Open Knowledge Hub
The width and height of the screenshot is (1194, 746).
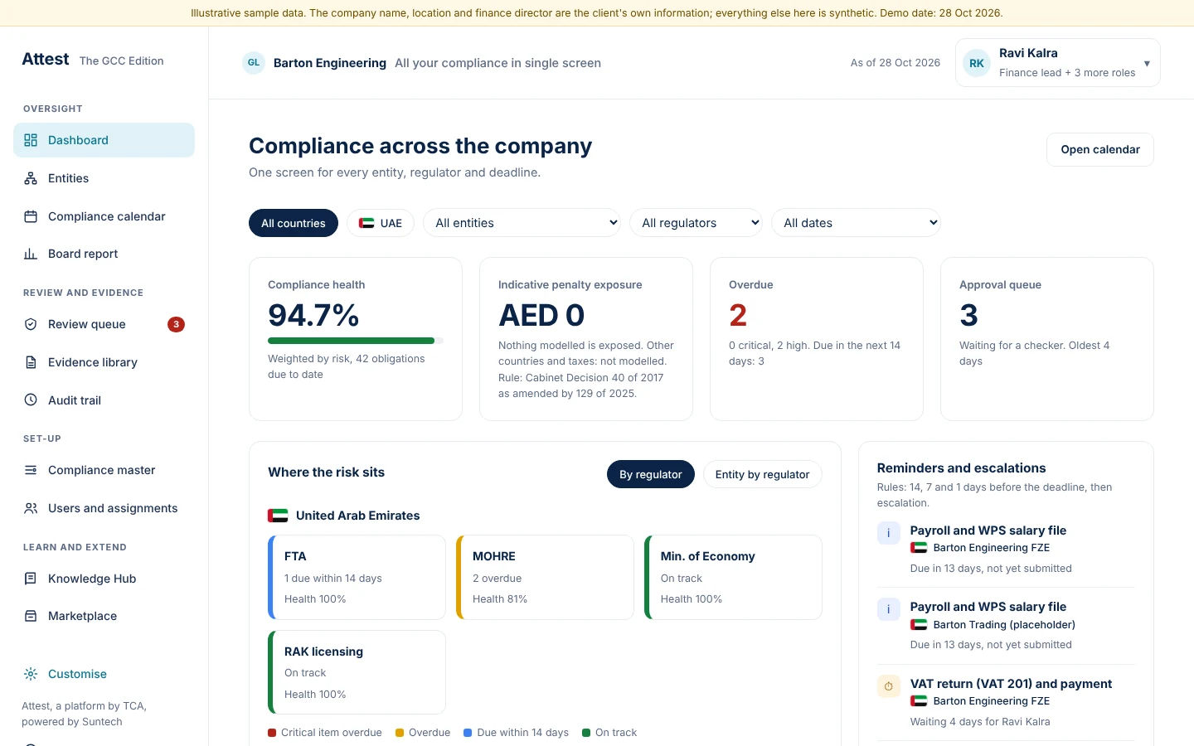(x=104, y=579)
